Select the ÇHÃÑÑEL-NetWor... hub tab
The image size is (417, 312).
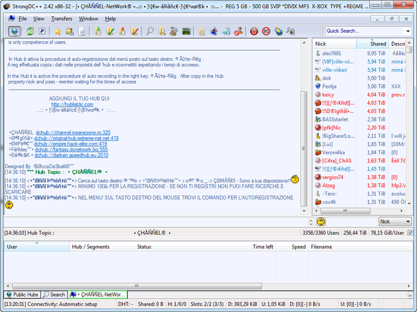[x=98, y=294]
